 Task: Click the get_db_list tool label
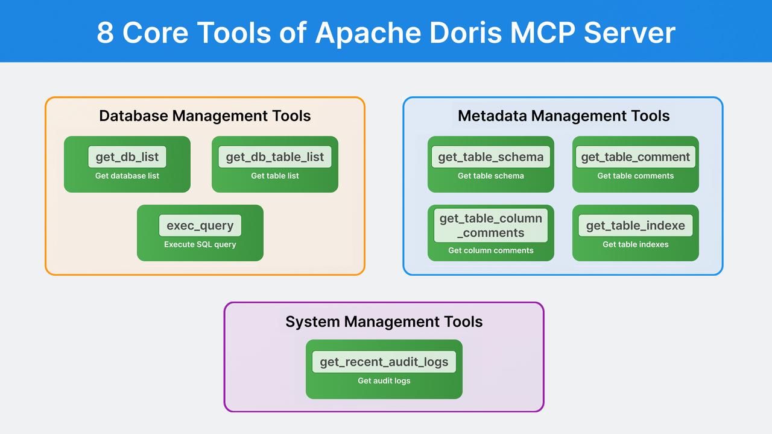(127, 157)
